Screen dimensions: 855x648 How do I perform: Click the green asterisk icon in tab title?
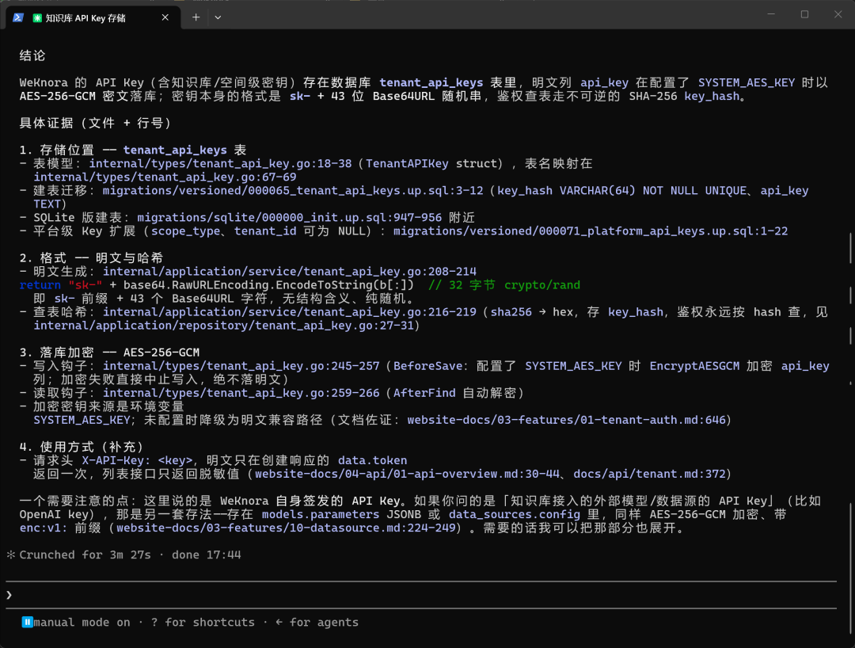click(x=37, y=18)
